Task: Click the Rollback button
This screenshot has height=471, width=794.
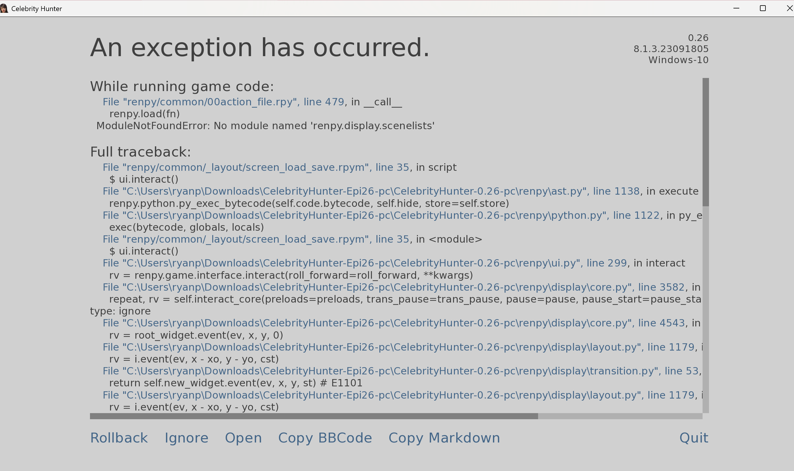Action: pyautogui.click(x=119, y=438)
